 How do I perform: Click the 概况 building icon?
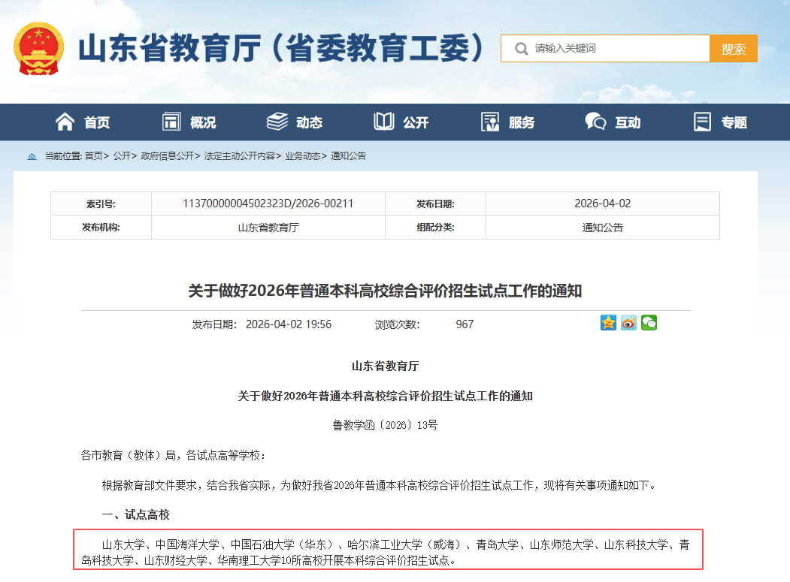pyautogui.click(x=171, y=122)
